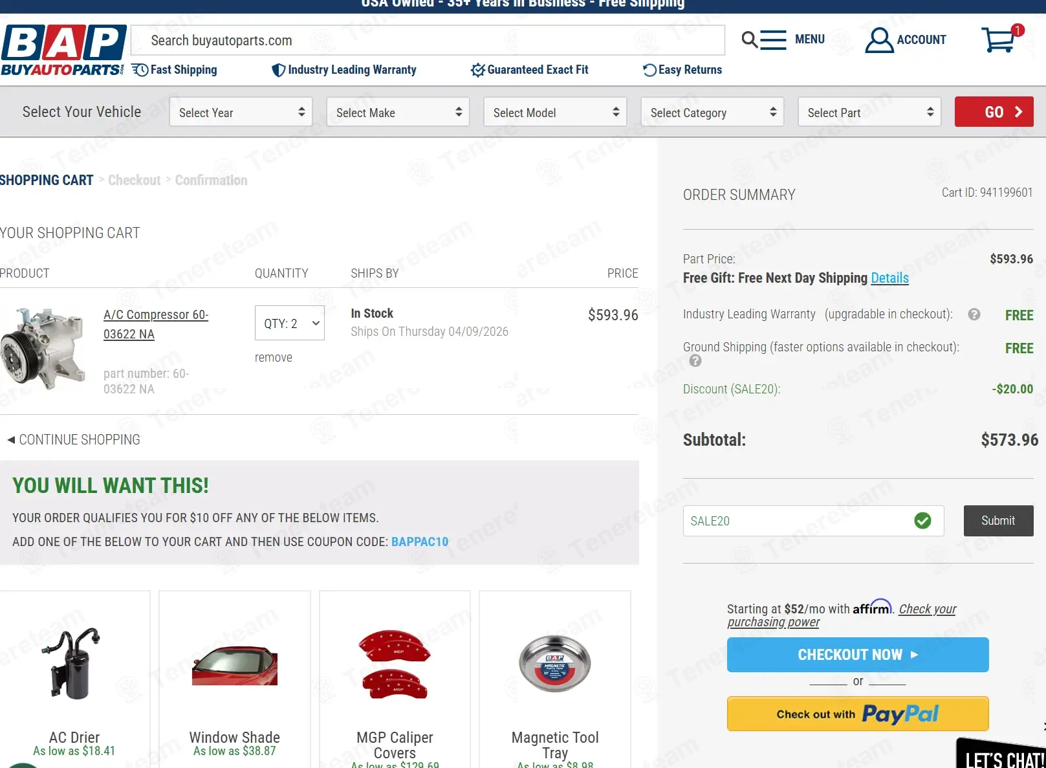Click the warranty help question mark icon
1046x768 pixels.
[974, 314]
